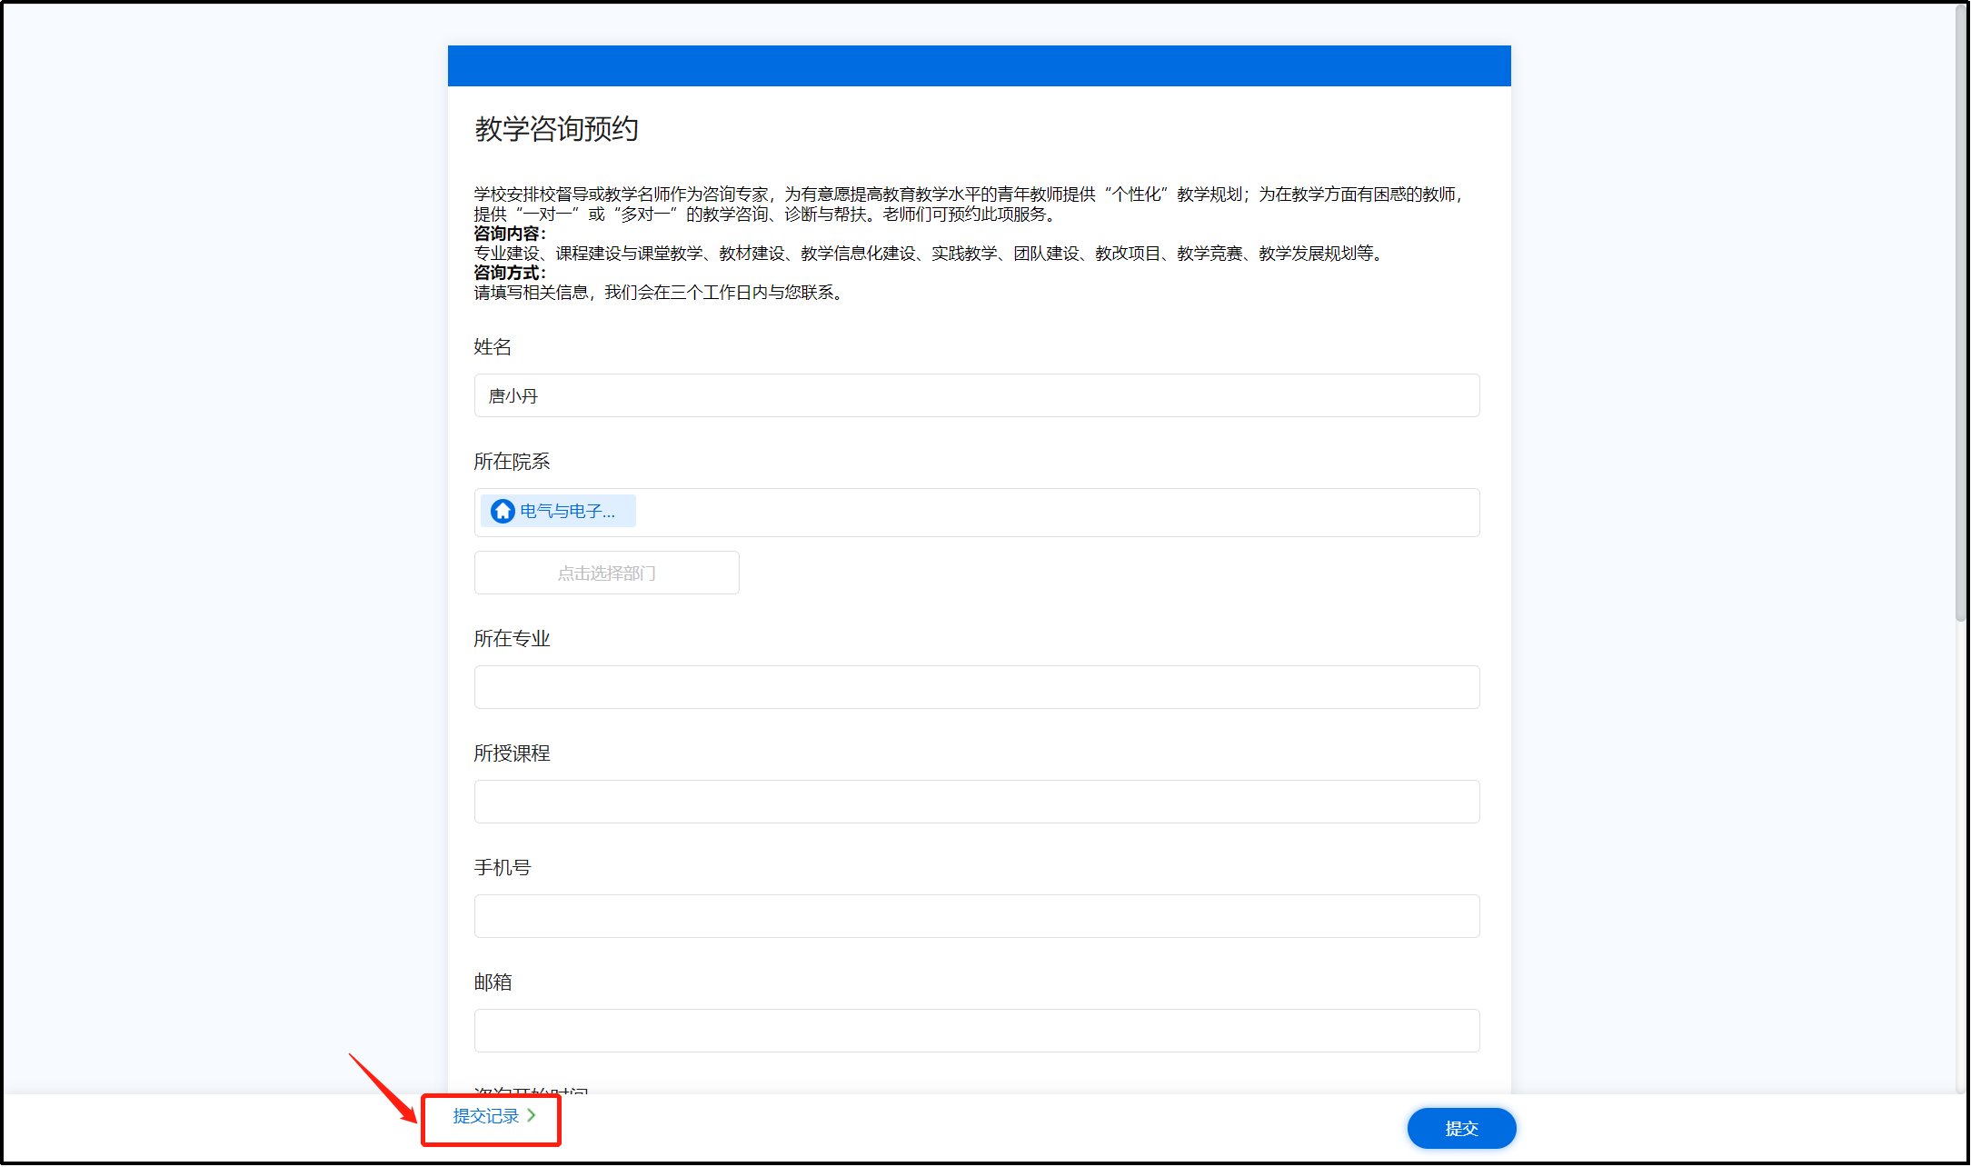The width and height of the screenshot is (1971, 1167).
Task: Select the 电气与电子... department tag
Action: [x=567, y=512]
